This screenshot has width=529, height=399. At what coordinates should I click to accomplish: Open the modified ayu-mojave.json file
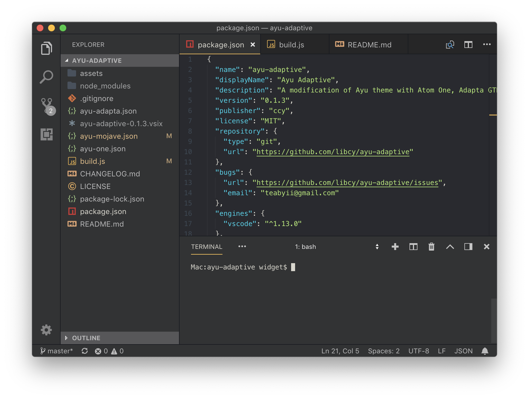point(120,136)
